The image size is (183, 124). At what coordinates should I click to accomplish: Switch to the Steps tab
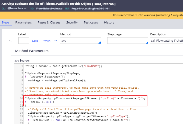point(5,22)
